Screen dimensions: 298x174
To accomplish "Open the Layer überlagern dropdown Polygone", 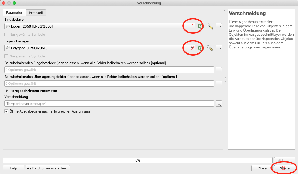I will coord(100,48).
